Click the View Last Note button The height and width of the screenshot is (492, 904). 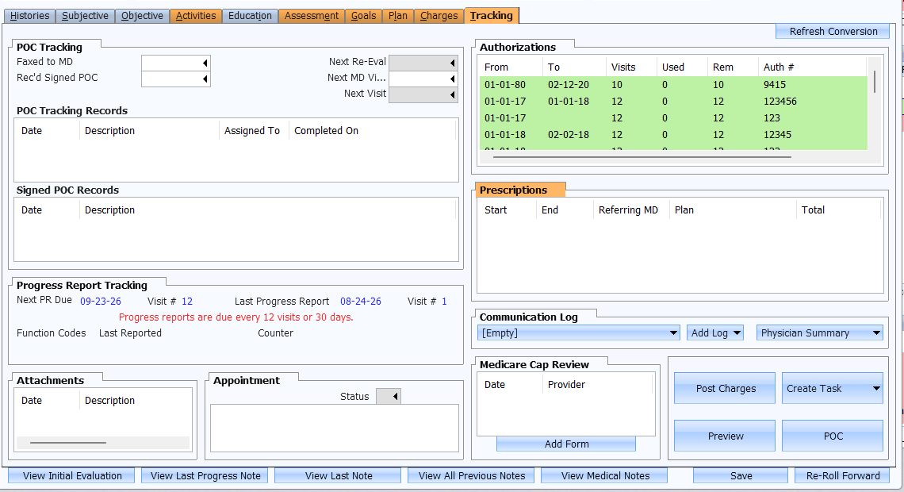click(339, 476)
